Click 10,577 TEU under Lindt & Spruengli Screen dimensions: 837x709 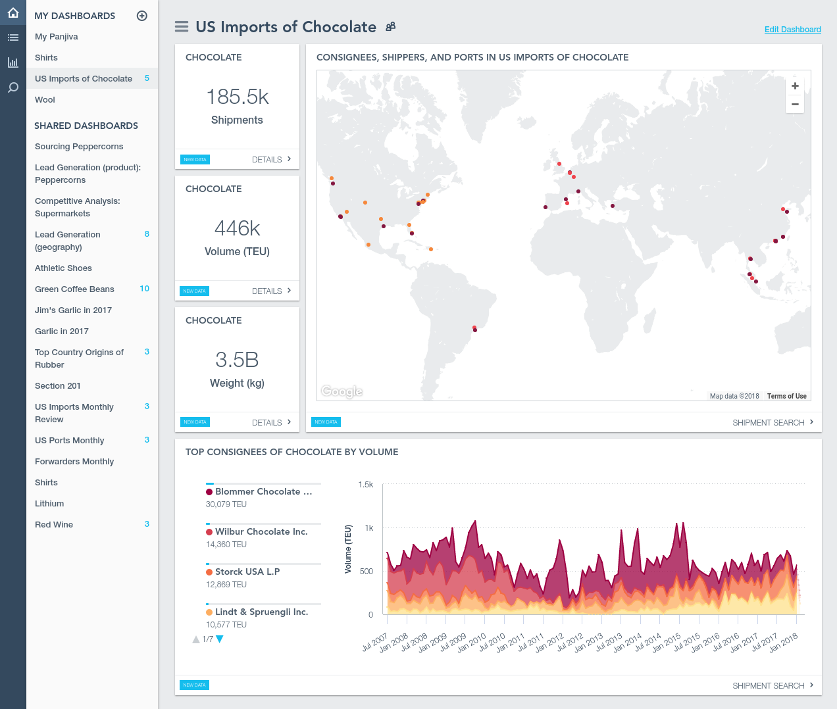(226, 625)
